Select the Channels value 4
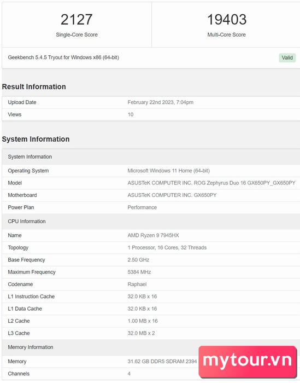This screenshot has height=383, width=300. click(x=129, y=374)
